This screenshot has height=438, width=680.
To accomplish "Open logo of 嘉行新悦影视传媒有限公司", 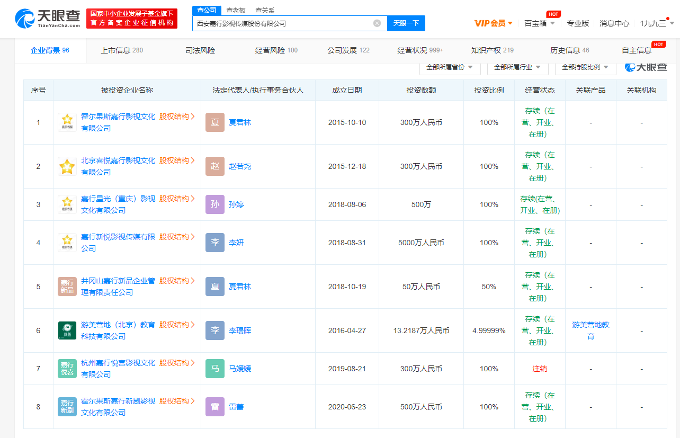I will (x=67, y=243).
